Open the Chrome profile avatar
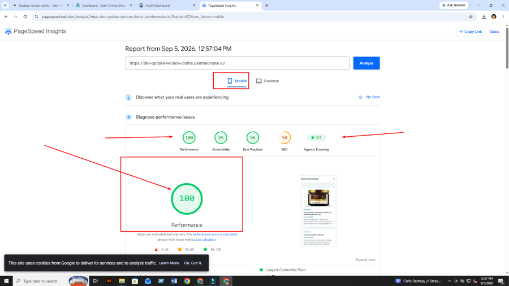509x286 pixels. click(x=493, y=16)
